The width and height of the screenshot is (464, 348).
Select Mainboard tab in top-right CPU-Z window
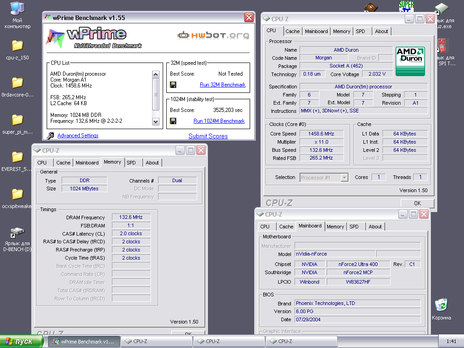click(x=316, y=31)
